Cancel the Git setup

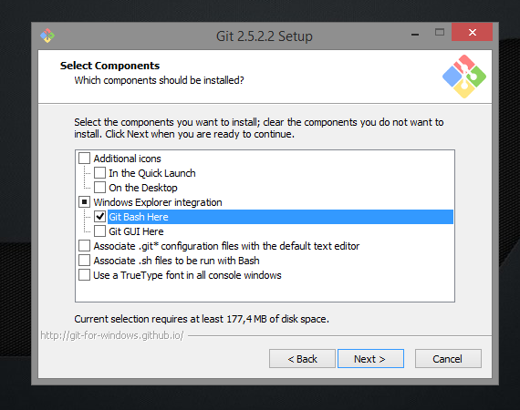[448, 359]
